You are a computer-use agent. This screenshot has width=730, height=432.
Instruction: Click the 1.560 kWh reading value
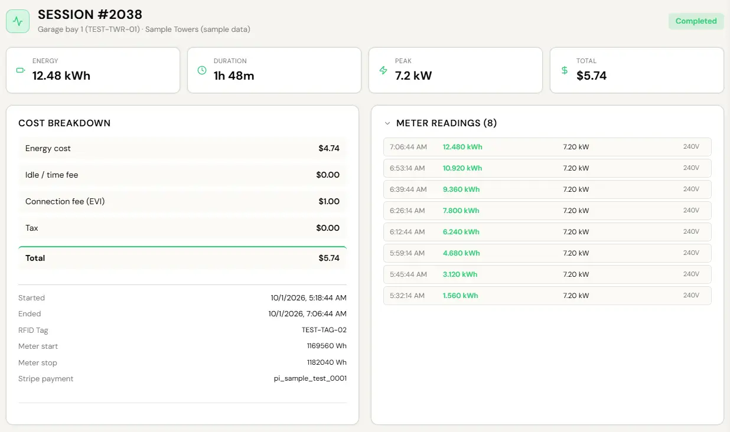coord(461,296)
